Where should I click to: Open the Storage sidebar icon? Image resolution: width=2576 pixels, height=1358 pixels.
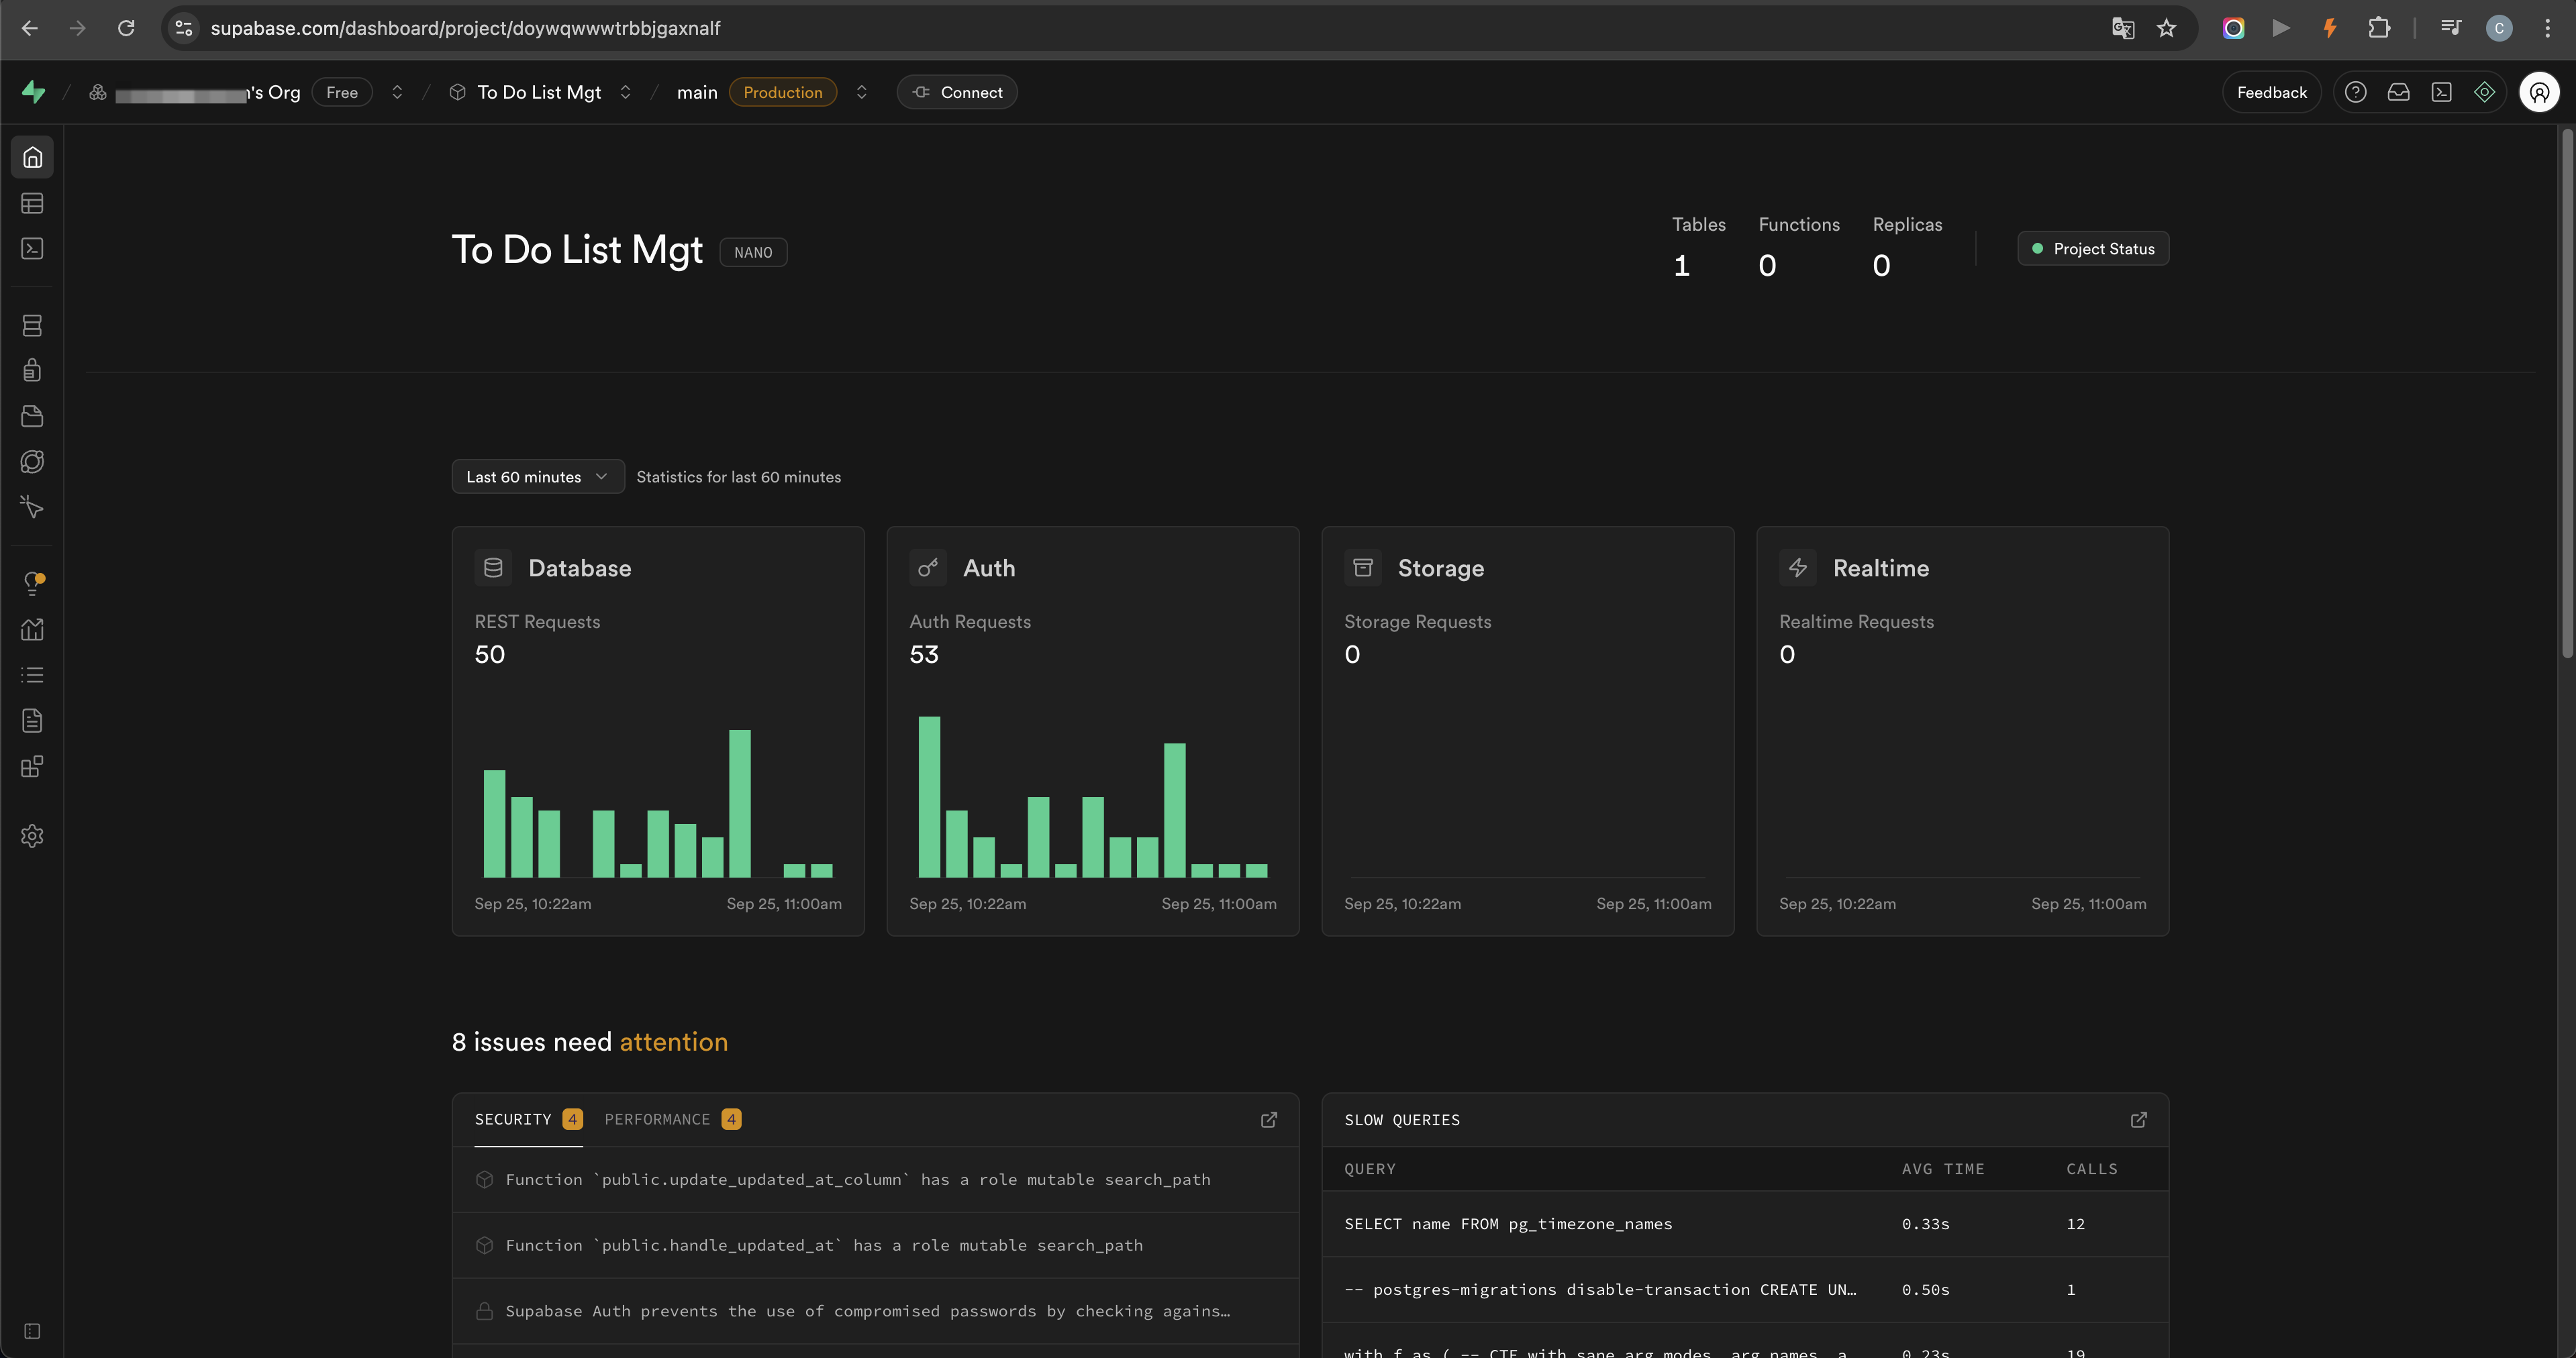(x=32, y=416)
